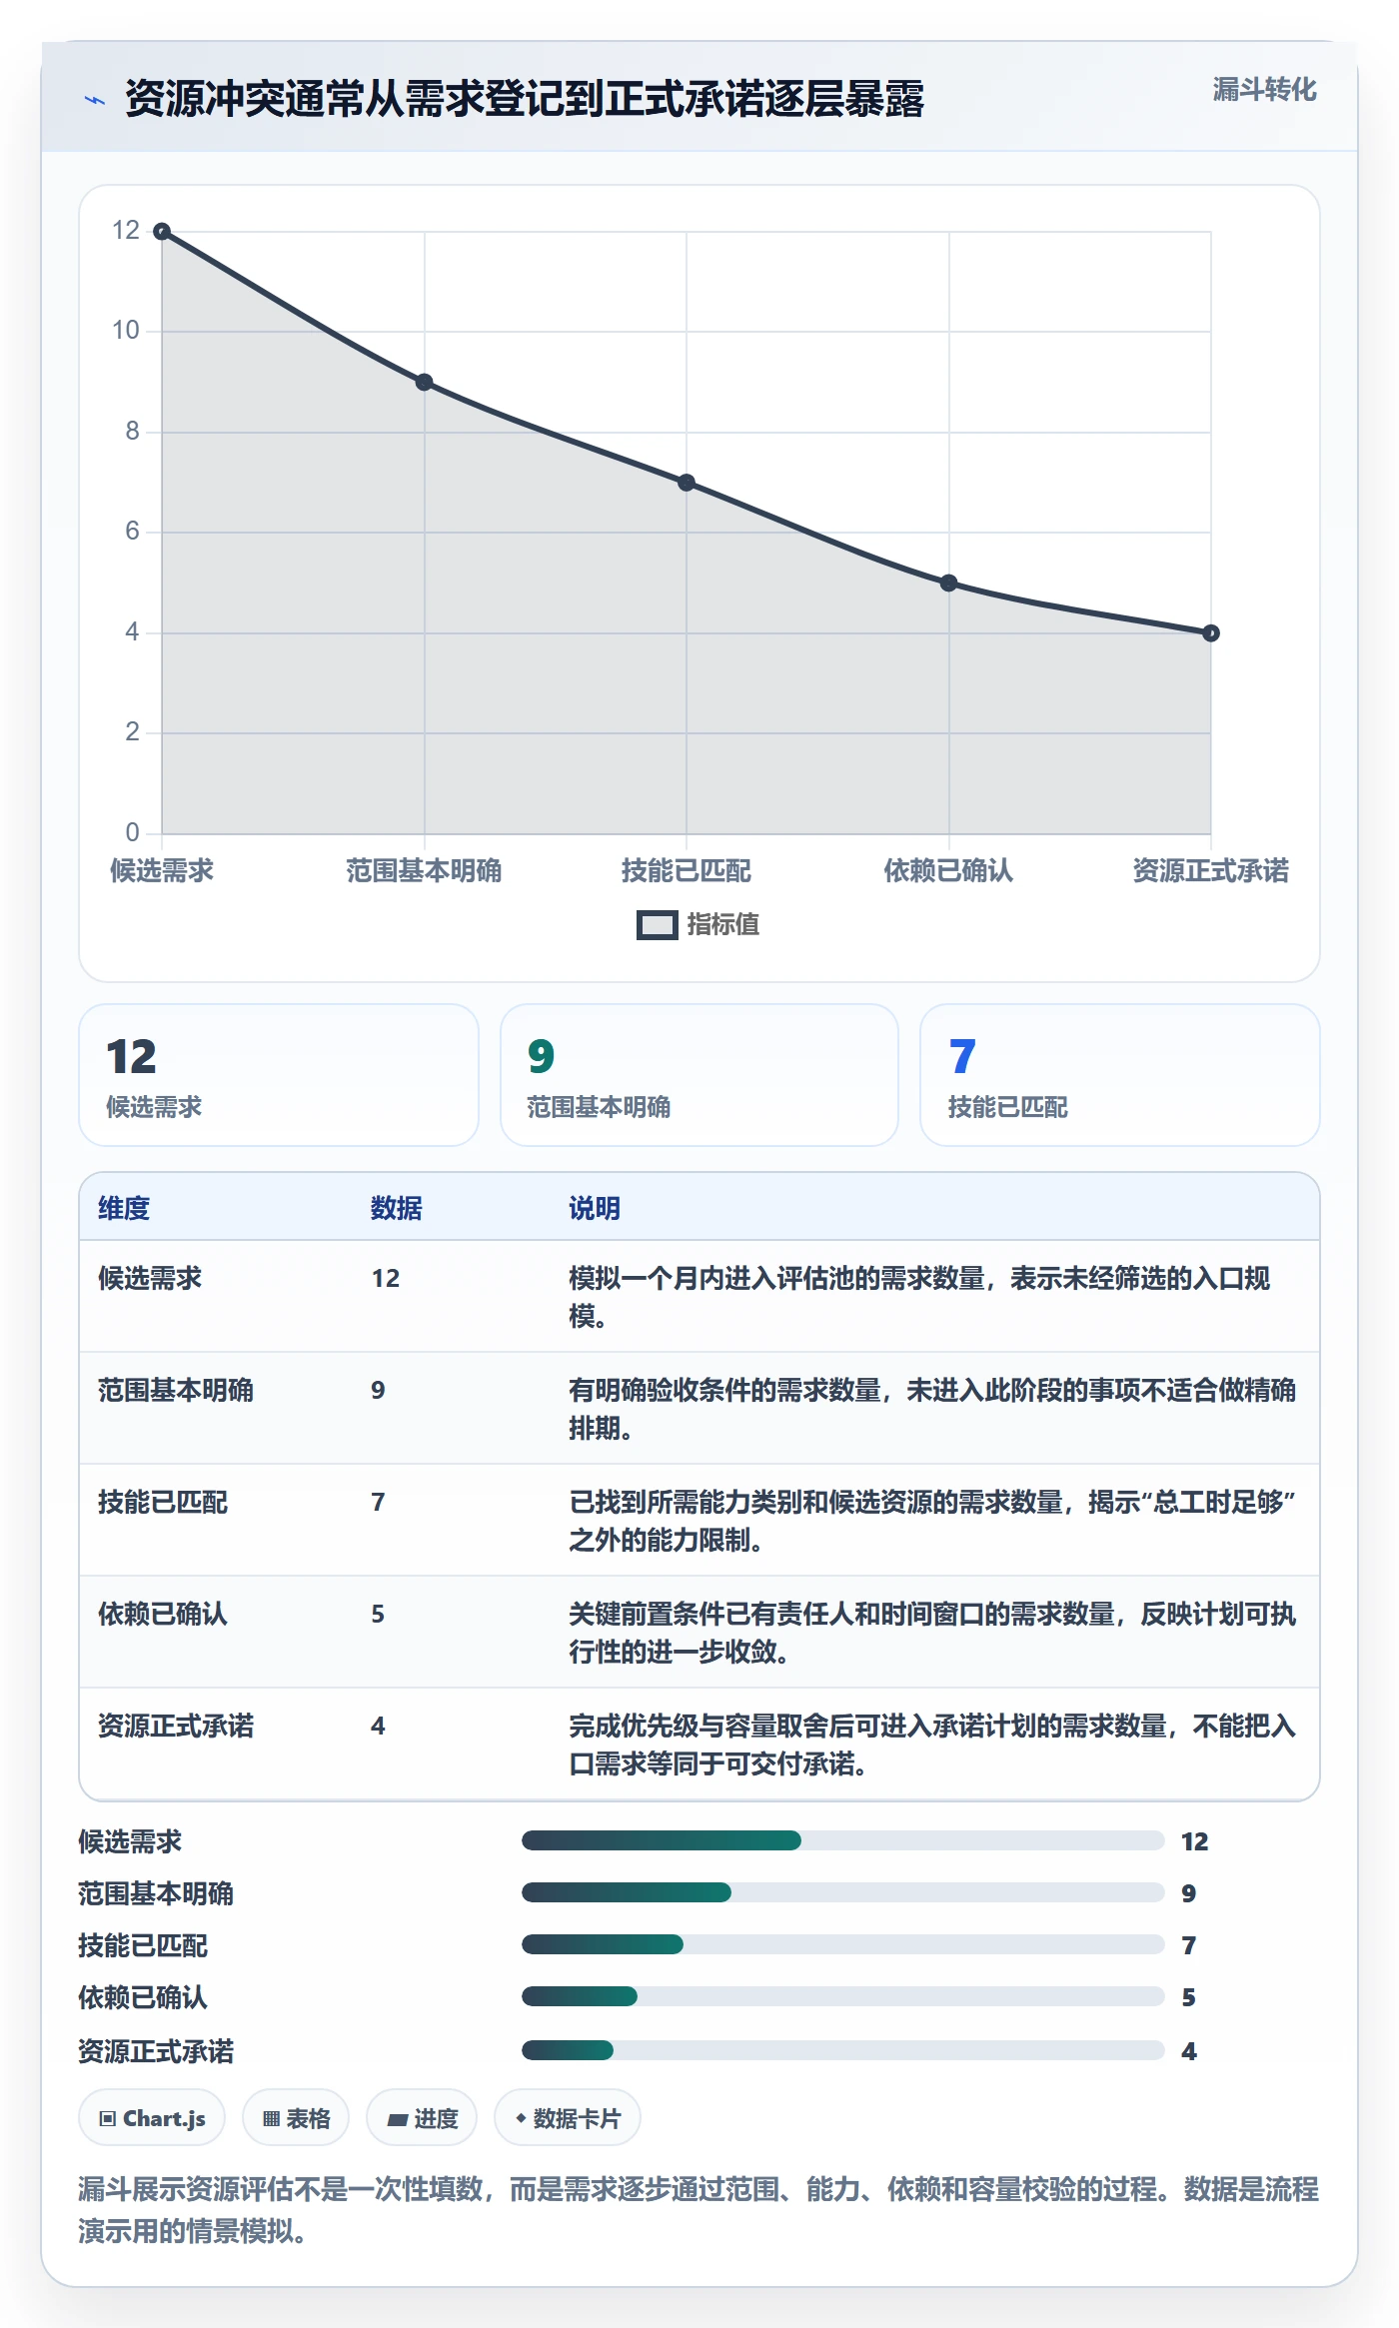Viewport: 1399px width, 2328px height.
Task: Select the 资源正式承诺 cell in the table
Action: click(176, 1727)
